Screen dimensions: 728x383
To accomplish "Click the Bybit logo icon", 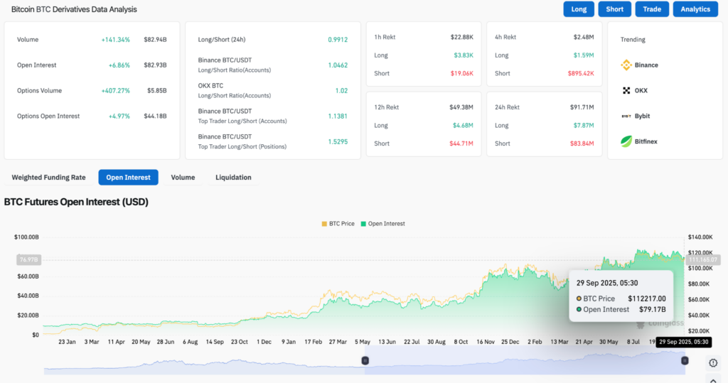I will point(626,116).
